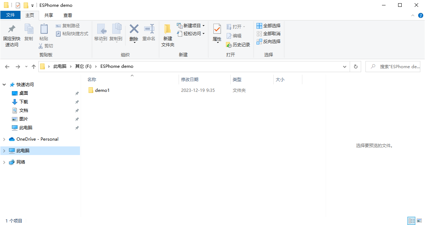Screen dimensions: 425x225
Task: Click the Copy (复制) ribbon icon
Action: point(29,29)
